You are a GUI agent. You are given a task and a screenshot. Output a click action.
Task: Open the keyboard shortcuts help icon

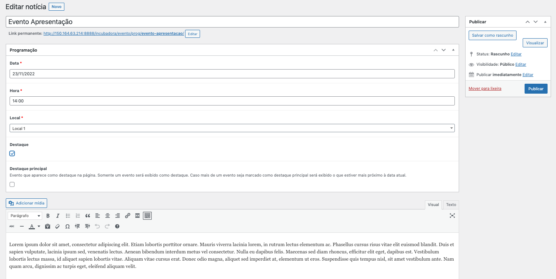pyautogui.click(x=117, y=226)
